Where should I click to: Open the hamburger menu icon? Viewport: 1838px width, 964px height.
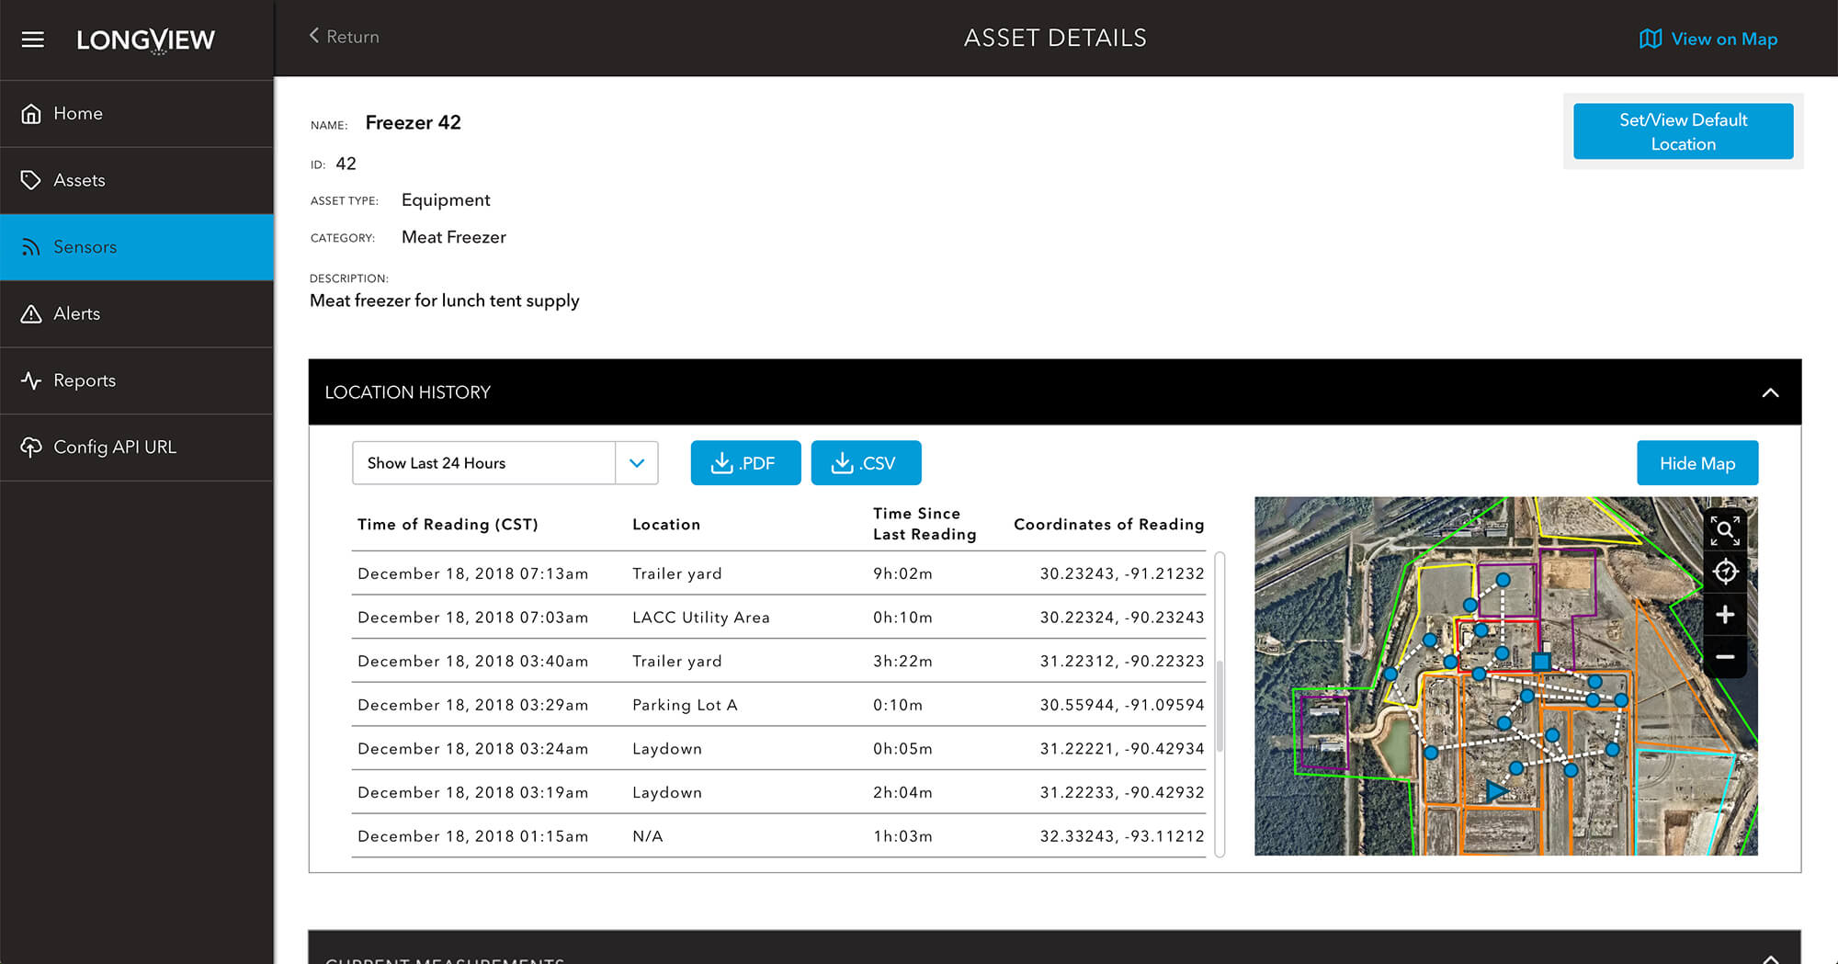click(33, 40)
